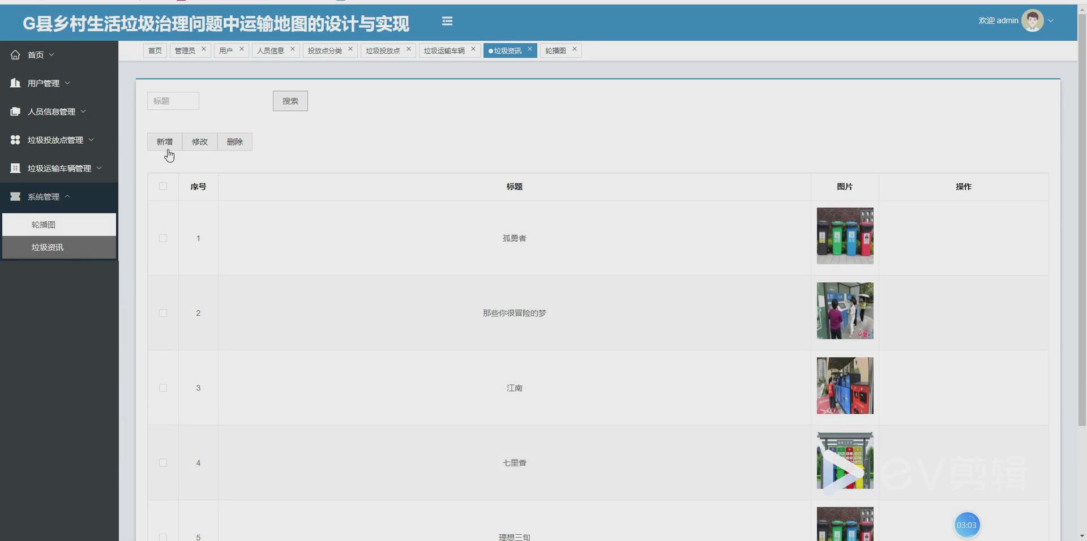Check the row checkbox for 孤勇者

(x=162, y=238)
